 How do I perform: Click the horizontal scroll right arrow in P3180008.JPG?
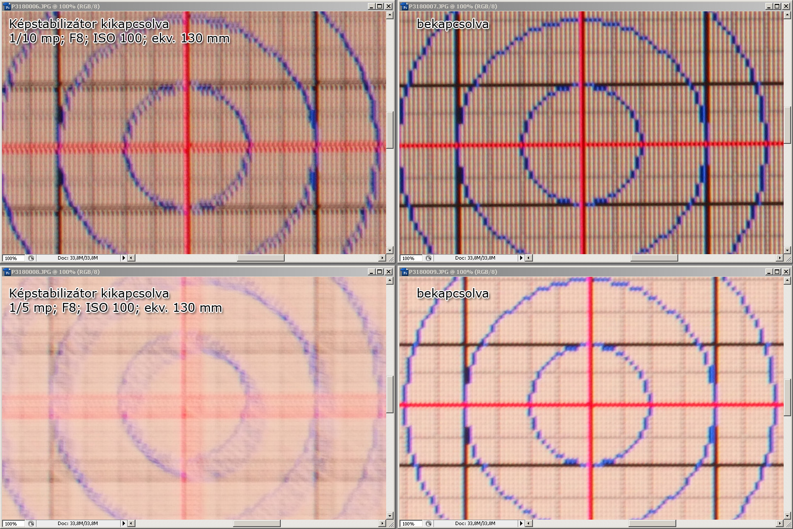click(x=382, y=524)
